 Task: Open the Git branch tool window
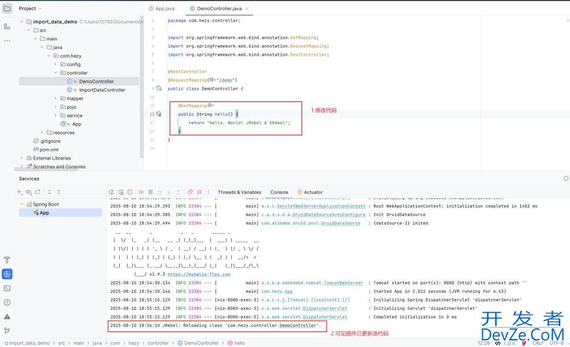7,330
